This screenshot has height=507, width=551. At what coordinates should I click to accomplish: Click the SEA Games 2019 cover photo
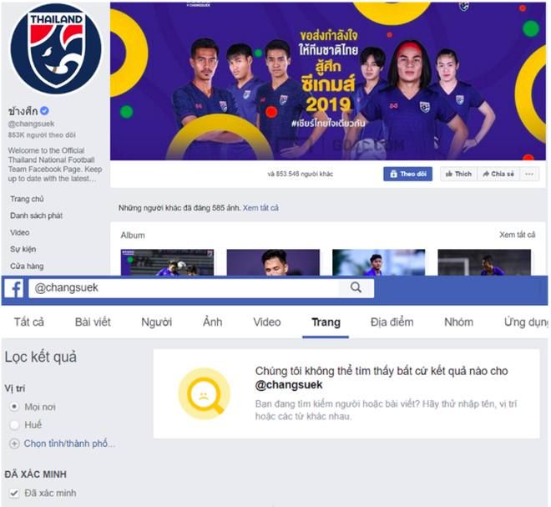[x=328, y=81]
